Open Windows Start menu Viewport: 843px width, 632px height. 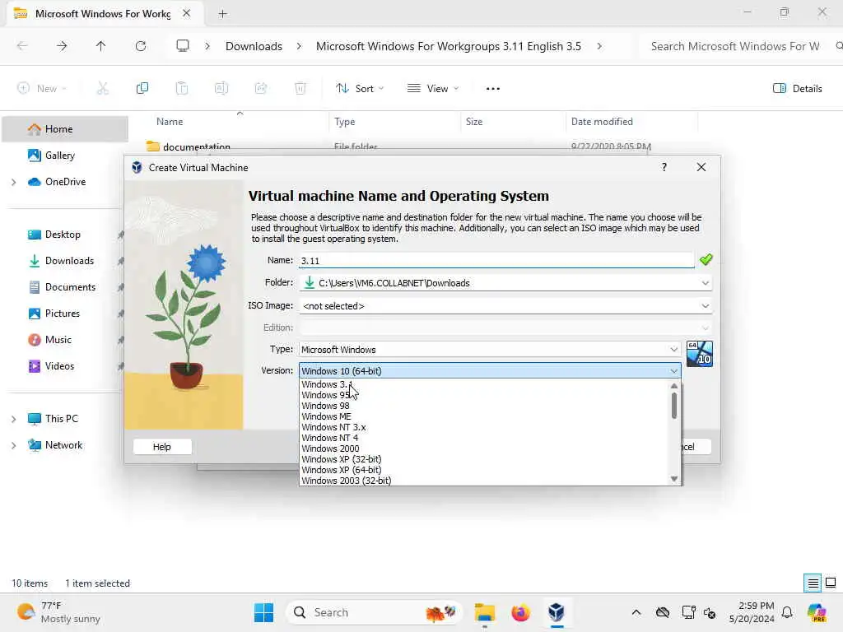263,612
